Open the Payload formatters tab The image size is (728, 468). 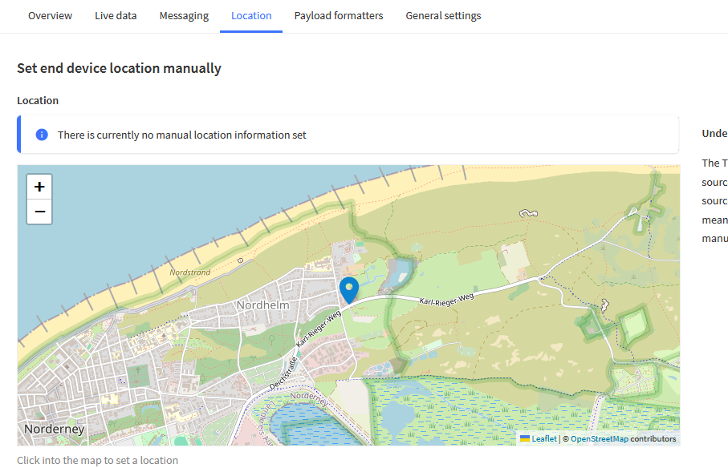point(339,16)
